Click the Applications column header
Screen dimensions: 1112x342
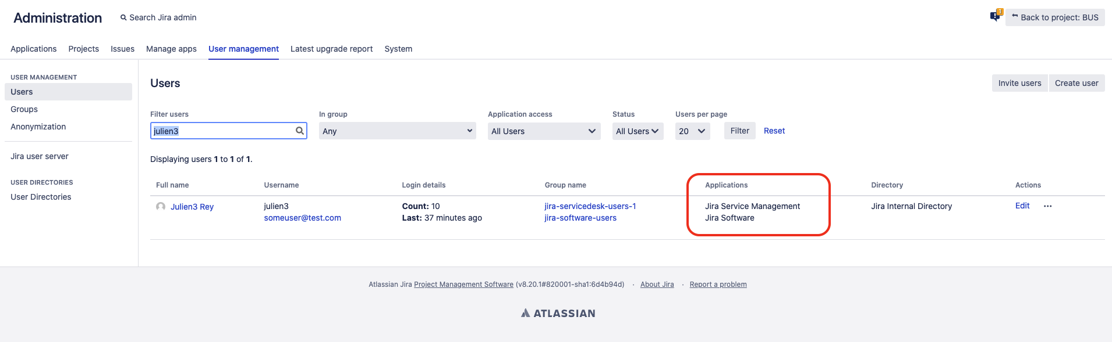click(x=726, y=185)
